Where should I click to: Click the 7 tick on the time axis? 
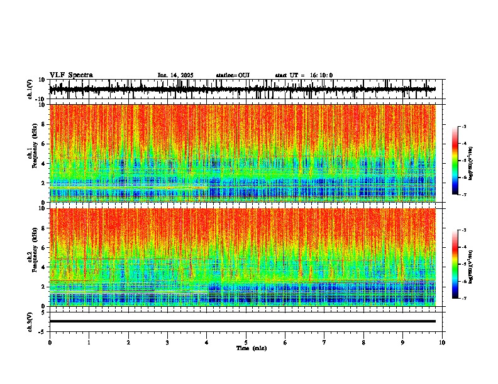point(324,343)
